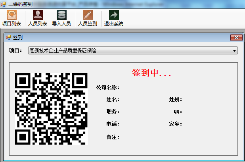Click the 公司名称: label

coord(108,87)
